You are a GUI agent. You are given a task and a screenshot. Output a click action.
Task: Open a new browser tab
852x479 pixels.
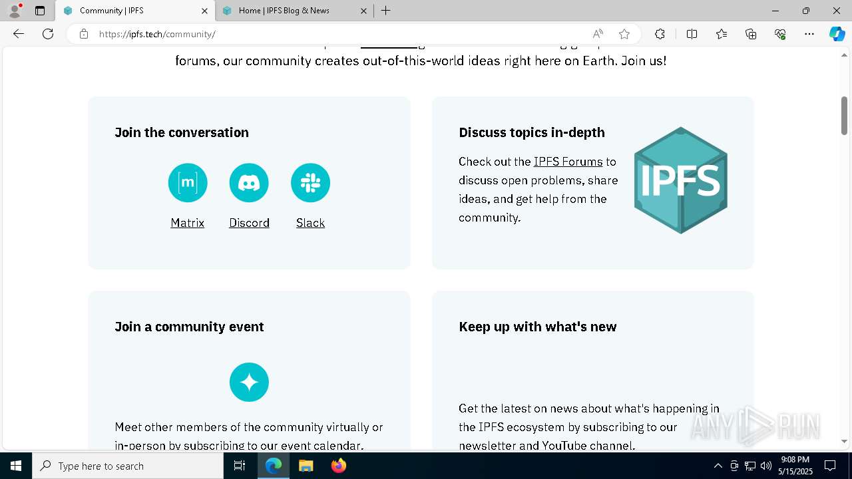click(x=386, y=11)
